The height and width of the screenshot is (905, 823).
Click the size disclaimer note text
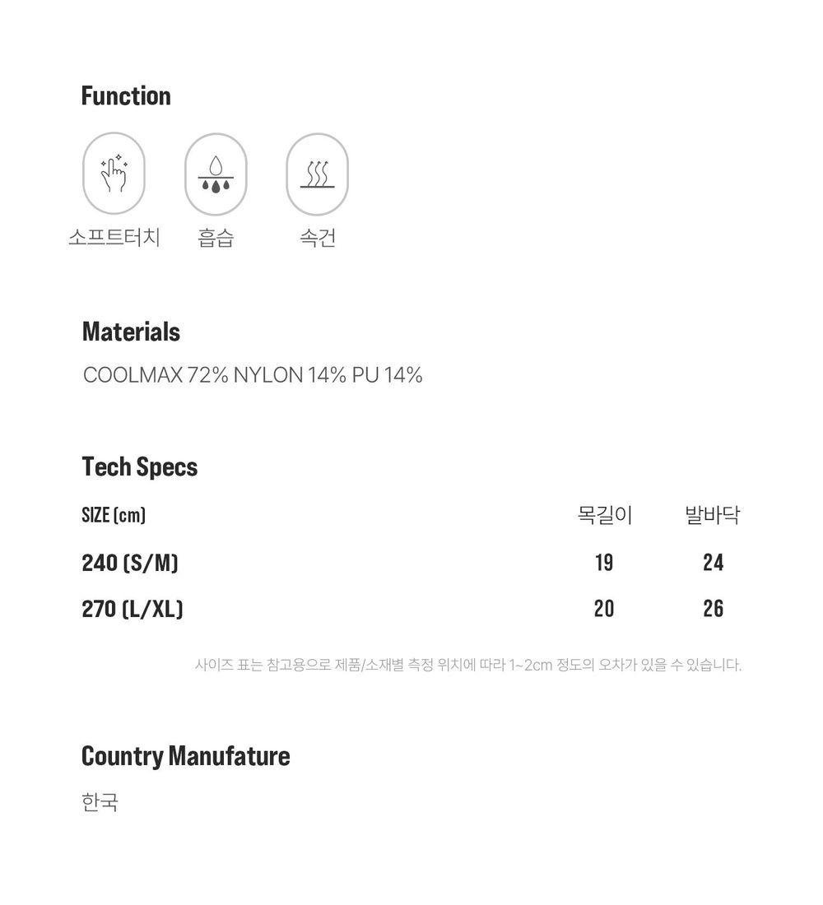tap(467, 665)
